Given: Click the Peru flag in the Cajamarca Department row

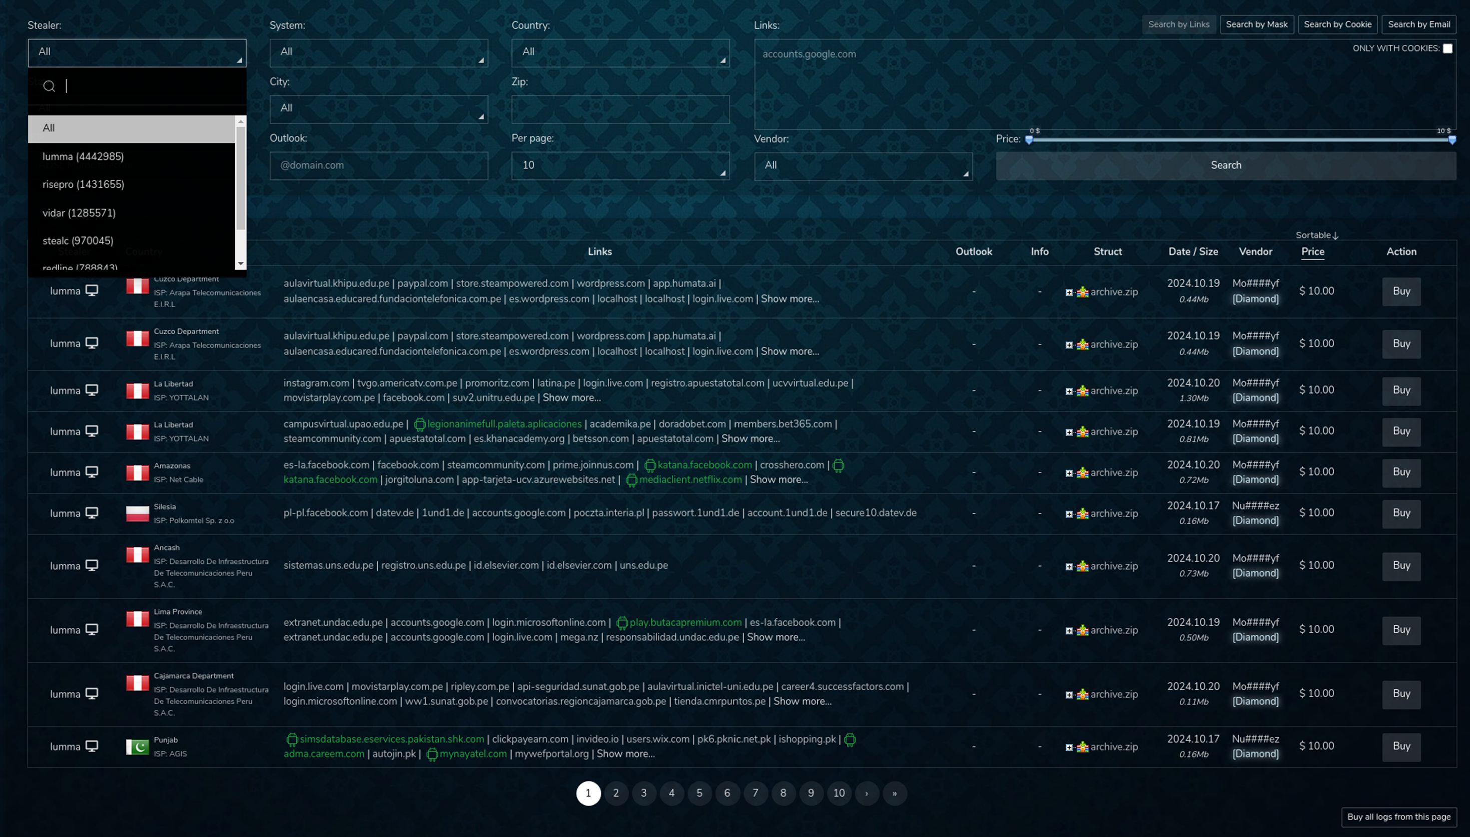Looking at the screenshot, I should (x=138, y=683).
